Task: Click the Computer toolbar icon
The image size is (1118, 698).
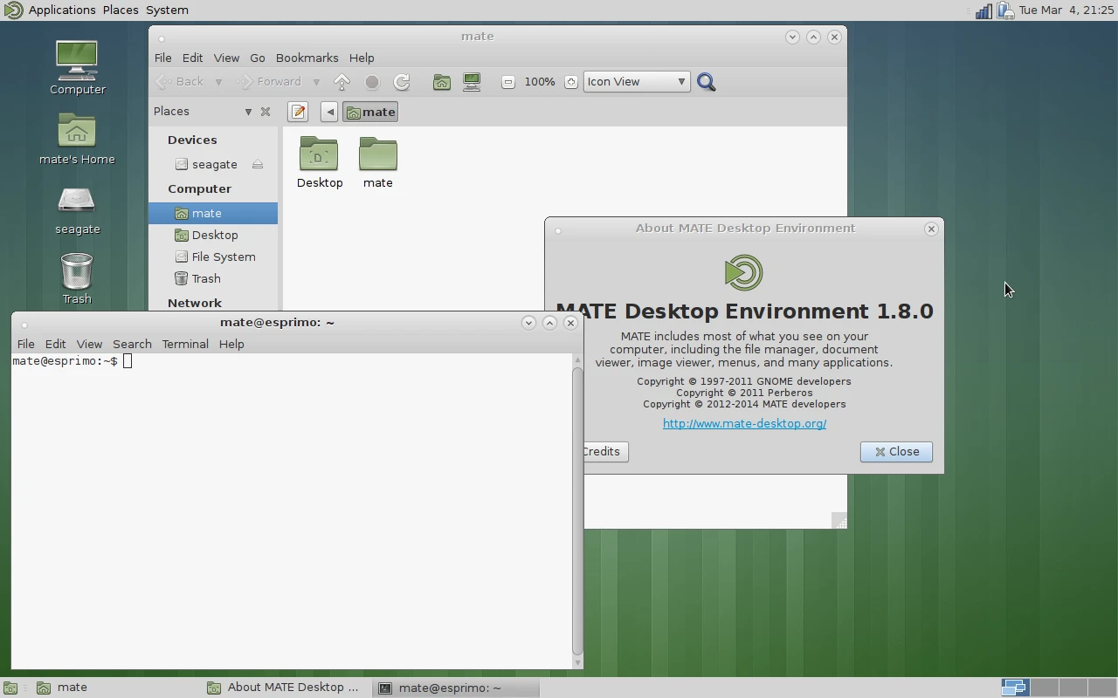Action: (x=472, y=82)
